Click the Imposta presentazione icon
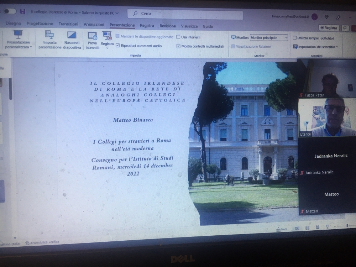 (x=49, y=35)
